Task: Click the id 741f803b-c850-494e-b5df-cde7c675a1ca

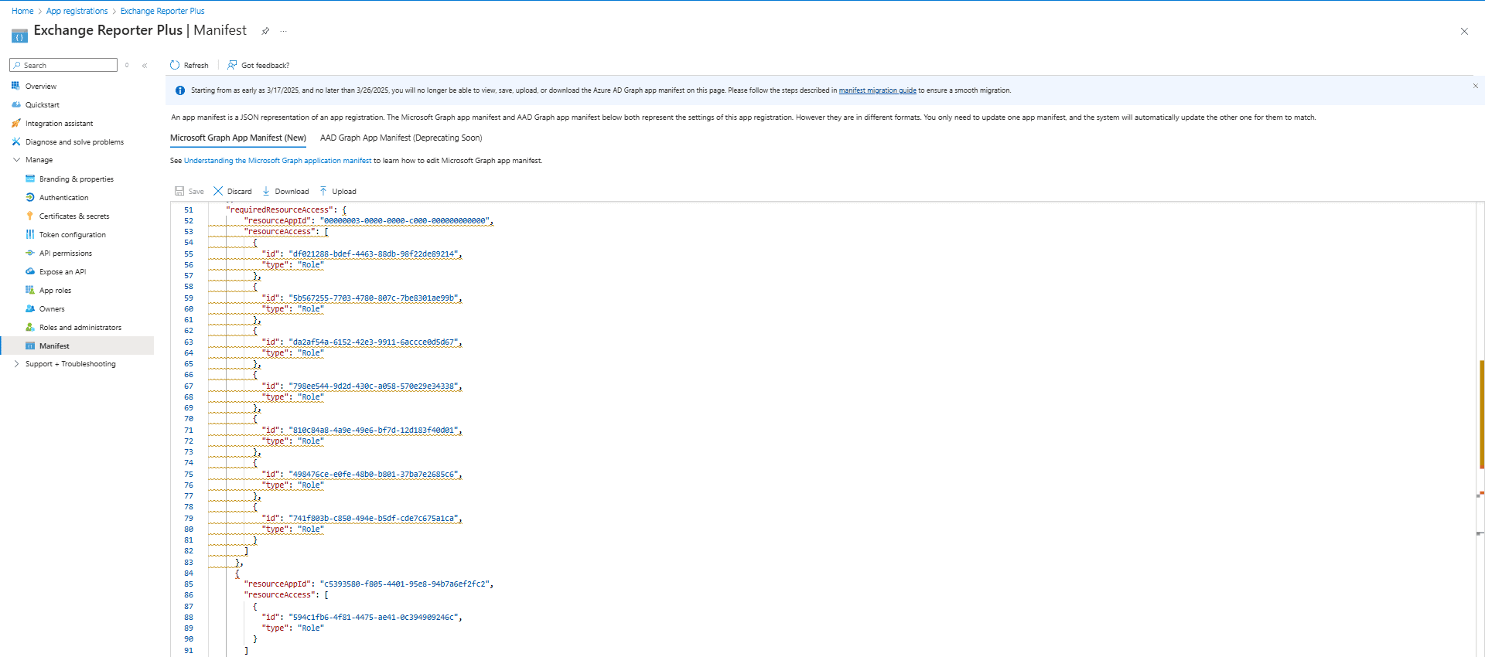Action: (374, 518)
